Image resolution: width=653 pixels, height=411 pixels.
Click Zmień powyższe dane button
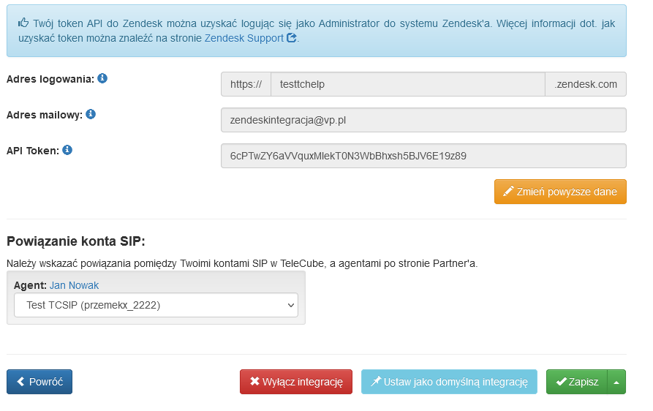(x=560, y=192)
